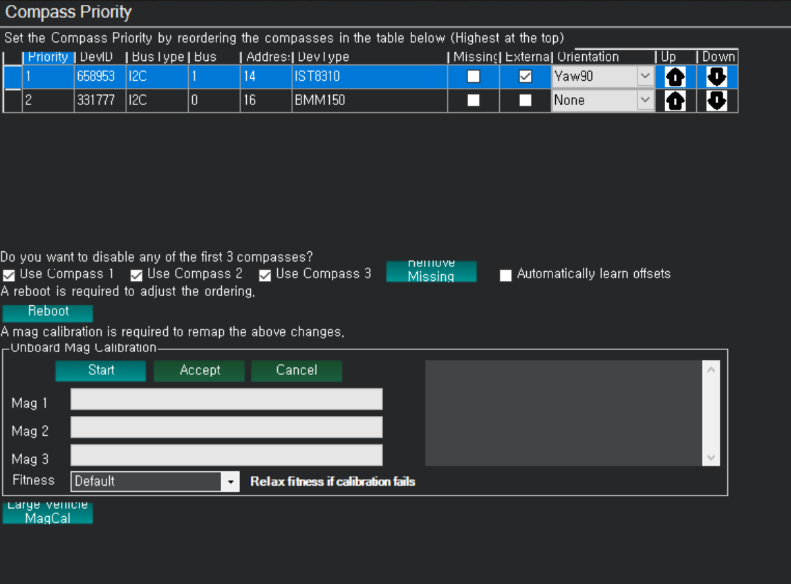This screenshot has height=584, width=791.
Task: Select the row header of the IST8310 compass
Action: pyautogui.click(x=12, y=77)
